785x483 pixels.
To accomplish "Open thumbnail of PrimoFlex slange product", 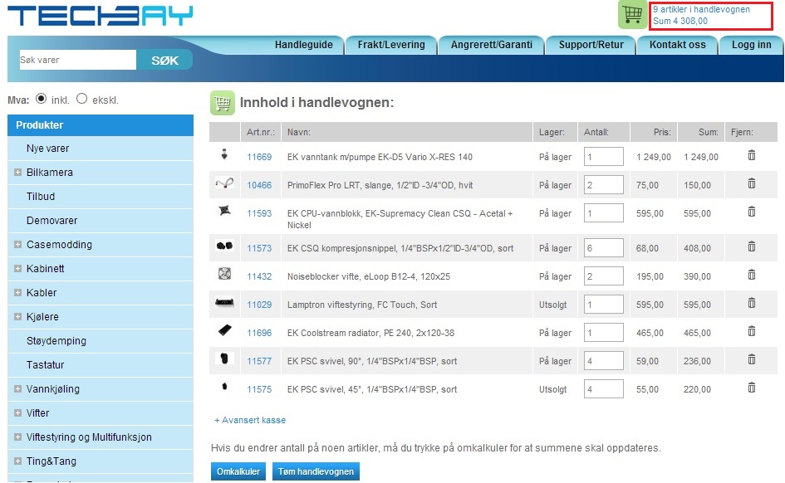I will [224, 183].
